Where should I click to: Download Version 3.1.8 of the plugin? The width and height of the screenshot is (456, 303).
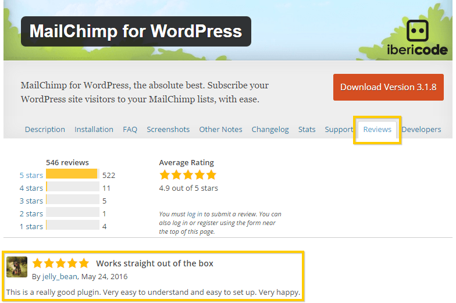[389, 87]
